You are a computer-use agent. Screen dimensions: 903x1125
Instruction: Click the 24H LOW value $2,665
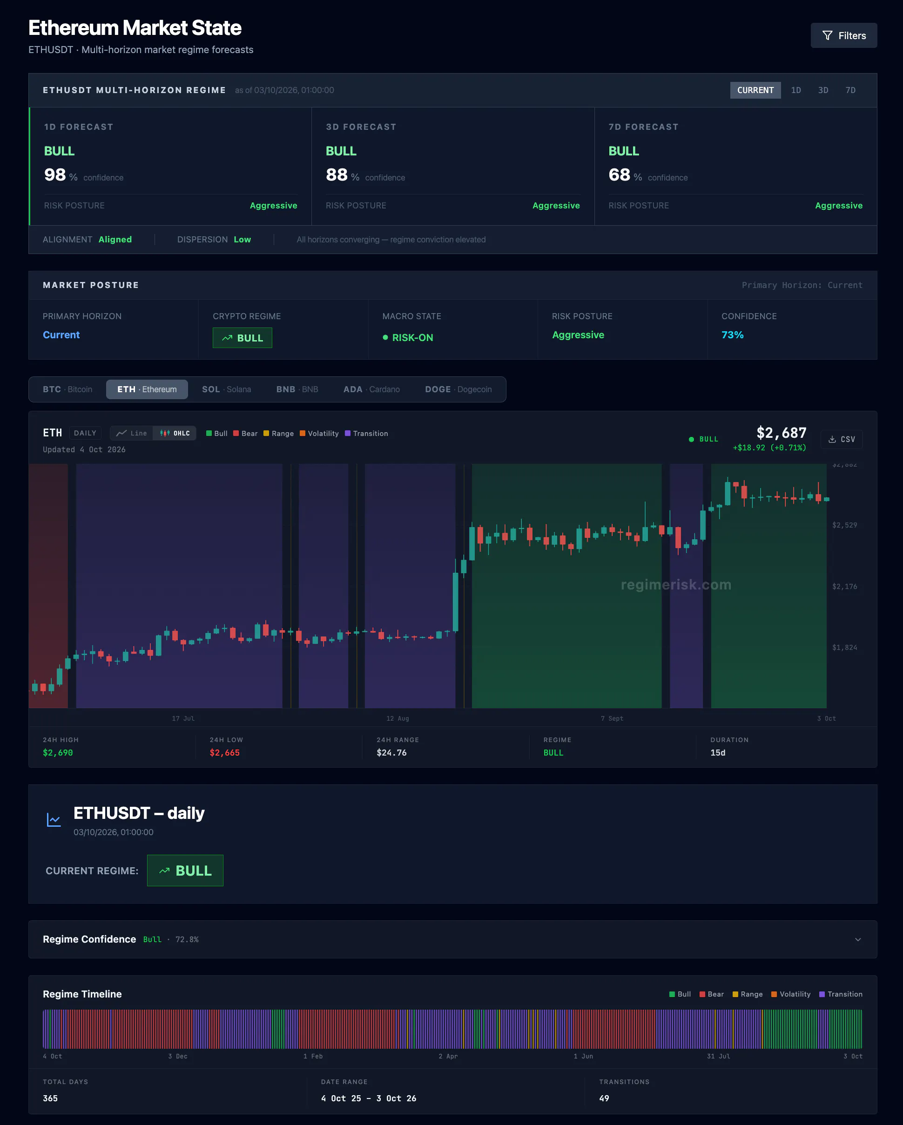224,752
